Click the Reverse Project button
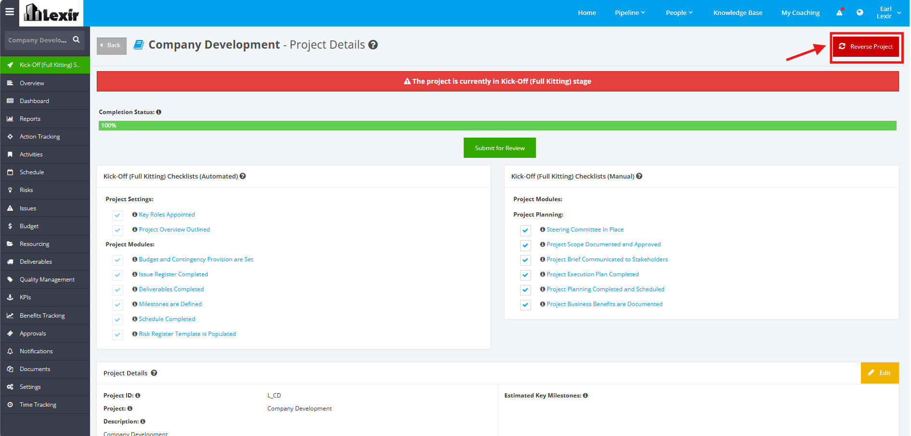The image size is (911, 436). click(866, 47)
